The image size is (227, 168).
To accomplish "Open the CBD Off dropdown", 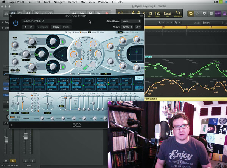I will (x=14, y=54).
